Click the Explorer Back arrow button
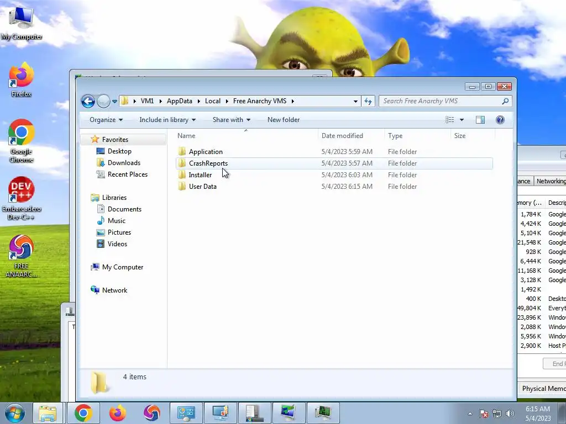566x424 pixels. tap(88, 102)
